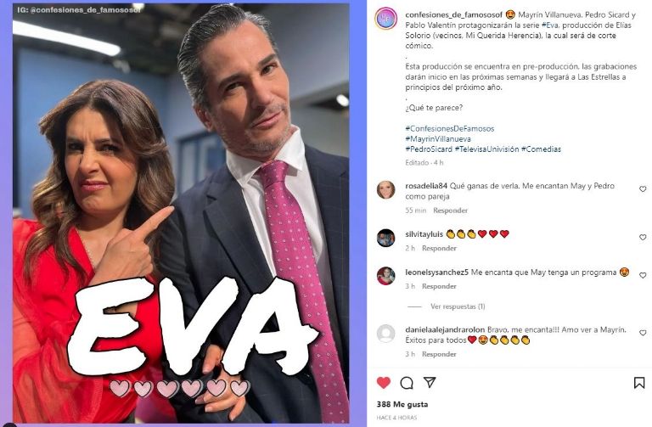Screen dimensions: 652x427
Task: Open leonelsysanchez5 username link
Action: (x=437, y=272)
